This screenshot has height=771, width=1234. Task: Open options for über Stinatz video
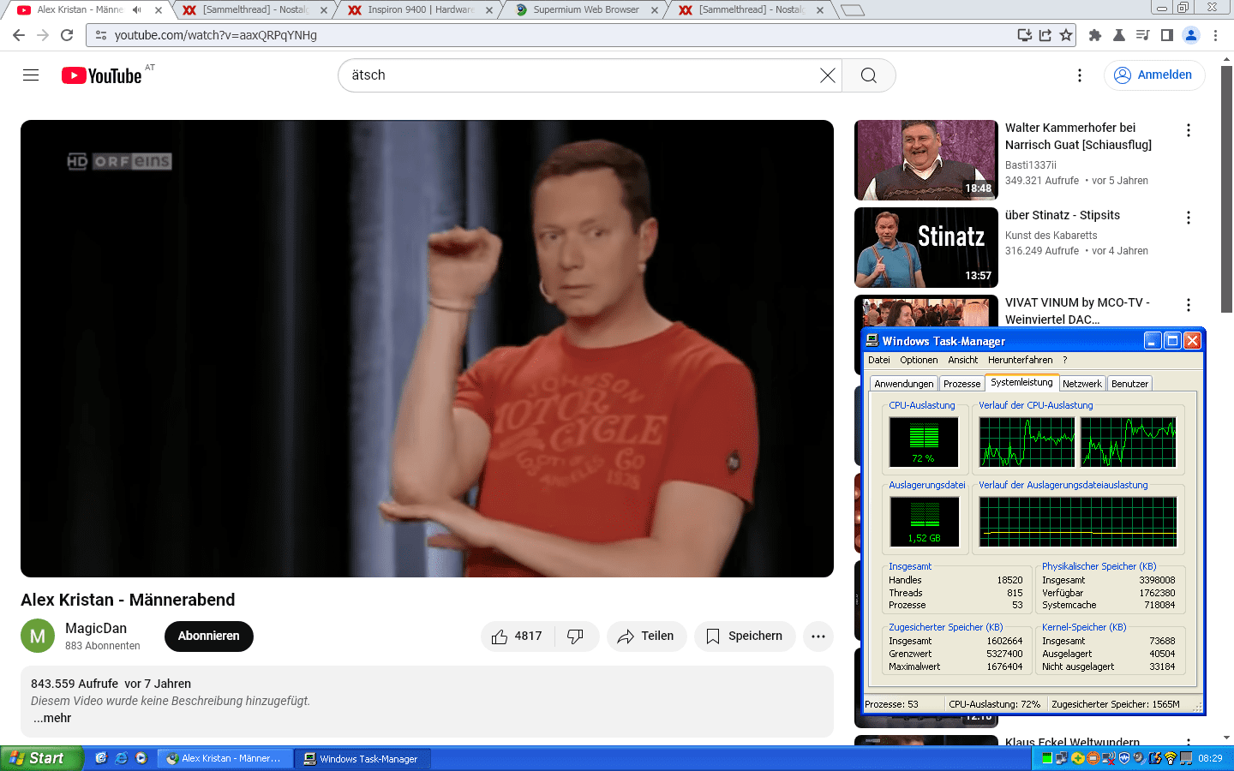click(1189, 218)
